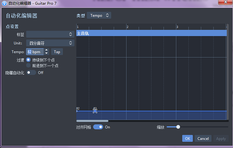Disable the 对齐网格 snap toggle
The image size is (233, 148).
point(98,127)
